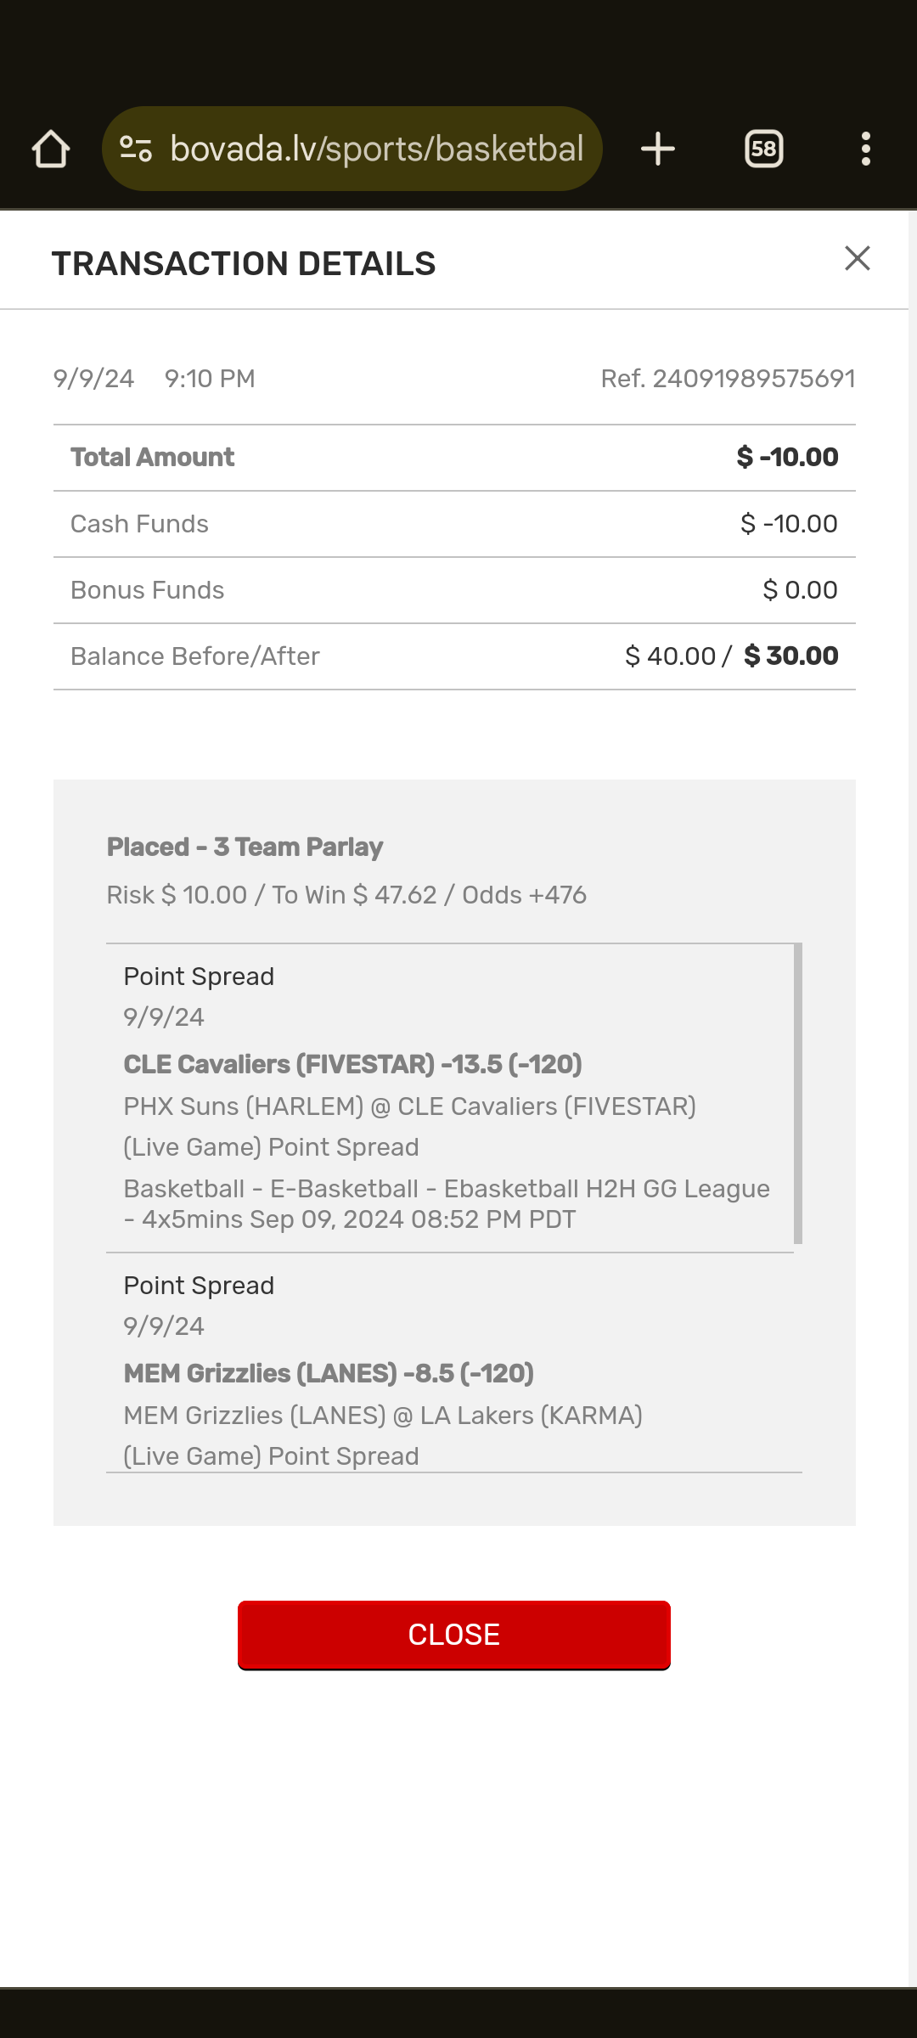Viewport: 917px width, 2038px height.
Task: Tap the PHX Suns @ CLE Cavaliers matchup text
Action: click(409, 1106)
